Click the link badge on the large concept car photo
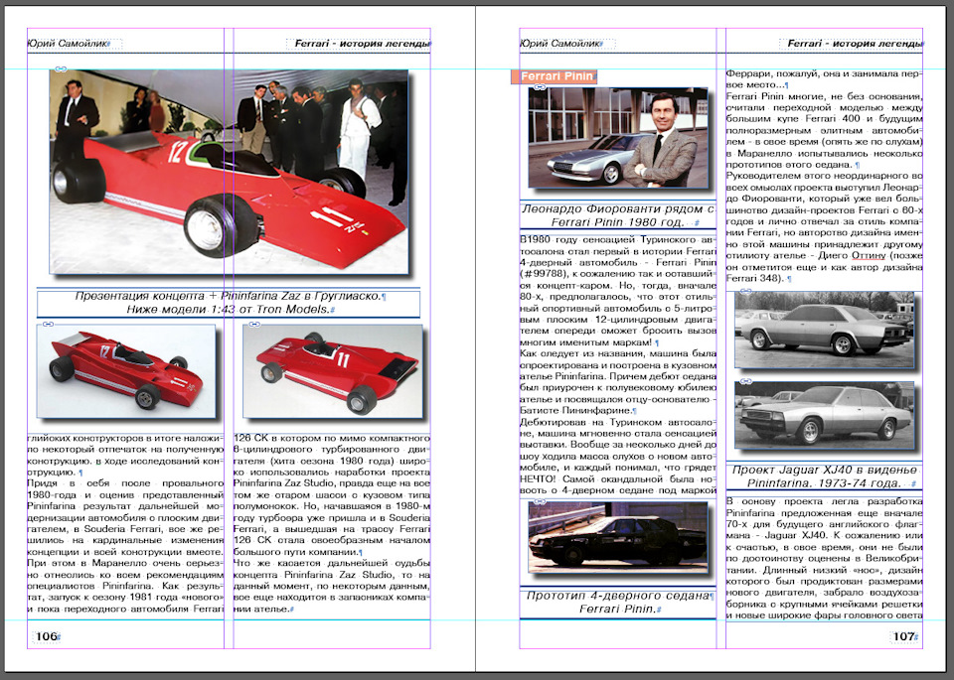 (61, 69)
